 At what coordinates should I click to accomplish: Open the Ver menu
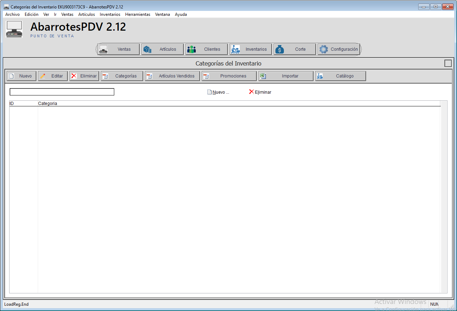pos(46,14)
